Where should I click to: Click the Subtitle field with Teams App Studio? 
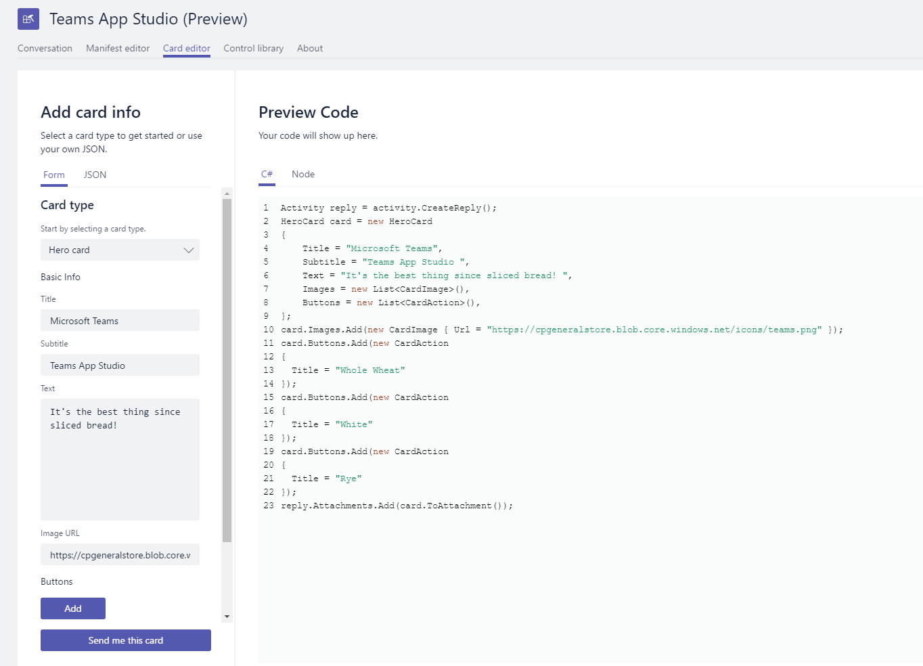coord(120,365)
